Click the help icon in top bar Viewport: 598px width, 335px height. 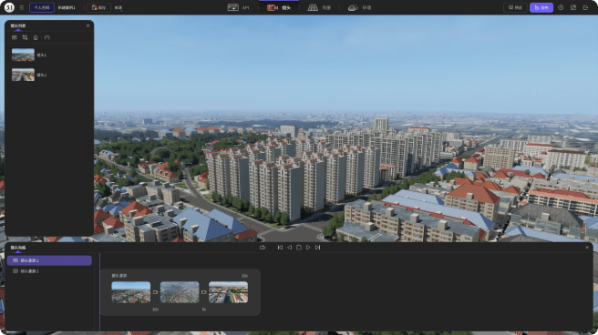pyautogui.click(x=561, y=7)
